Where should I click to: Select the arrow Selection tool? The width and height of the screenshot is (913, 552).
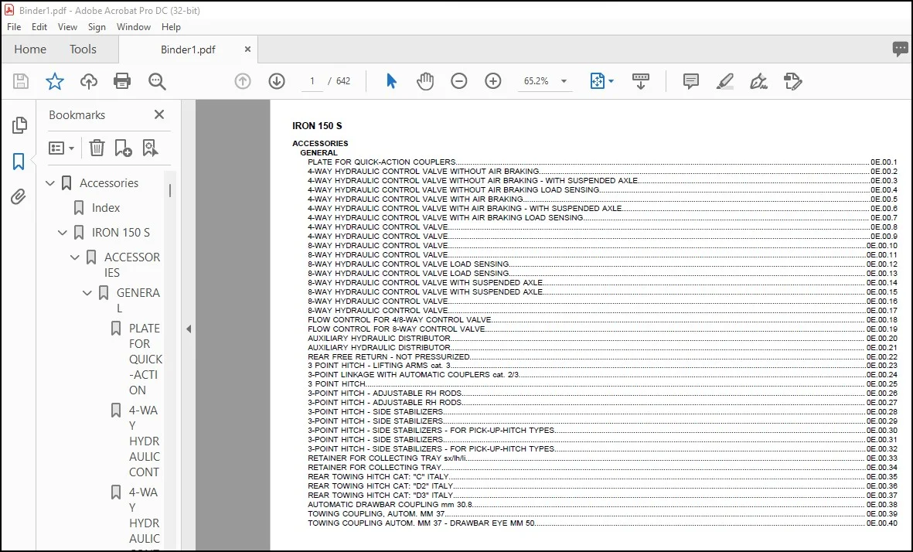[391, 81]
